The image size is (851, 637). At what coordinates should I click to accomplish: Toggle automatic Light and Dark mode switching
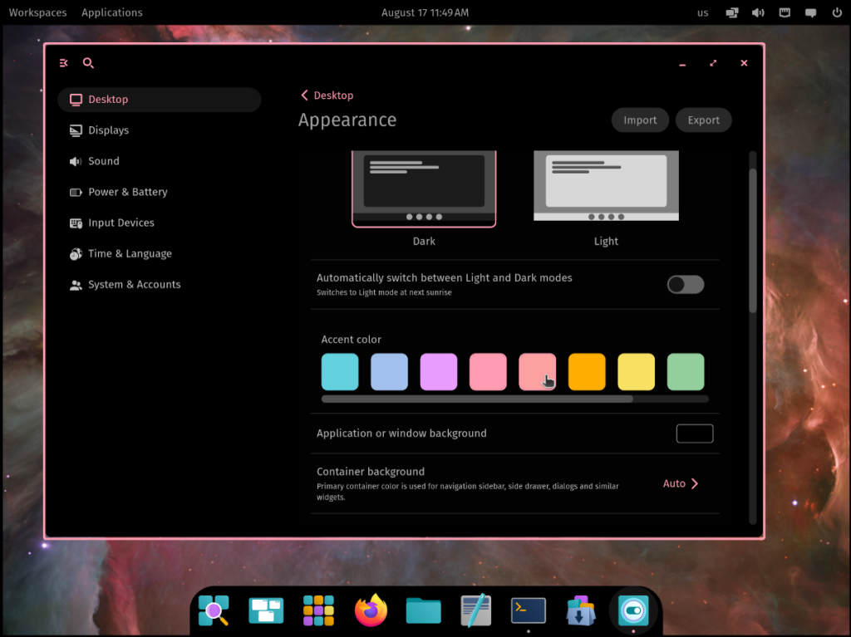[x=686, y=285]
